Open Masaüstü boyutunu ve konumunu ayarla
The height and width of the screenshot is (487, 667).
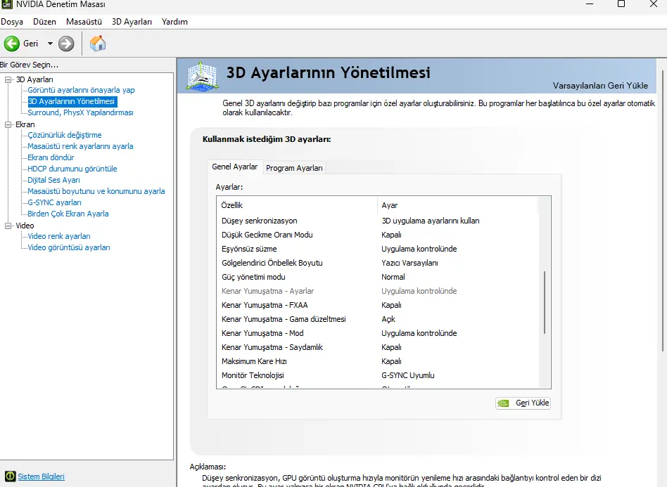[96, 191]
